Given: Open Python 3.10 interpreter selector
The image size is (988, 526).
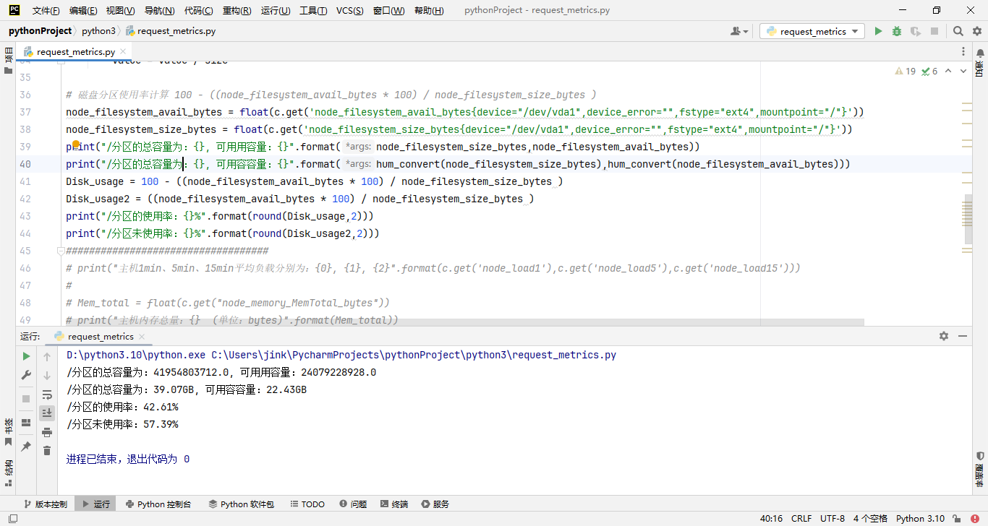Looking at the screenshot, I should [920, 519].
